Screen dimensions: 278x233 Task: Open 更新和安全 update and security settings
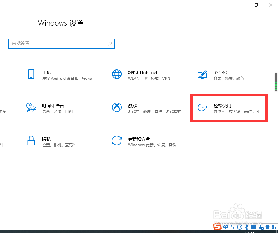pos(144,142)
